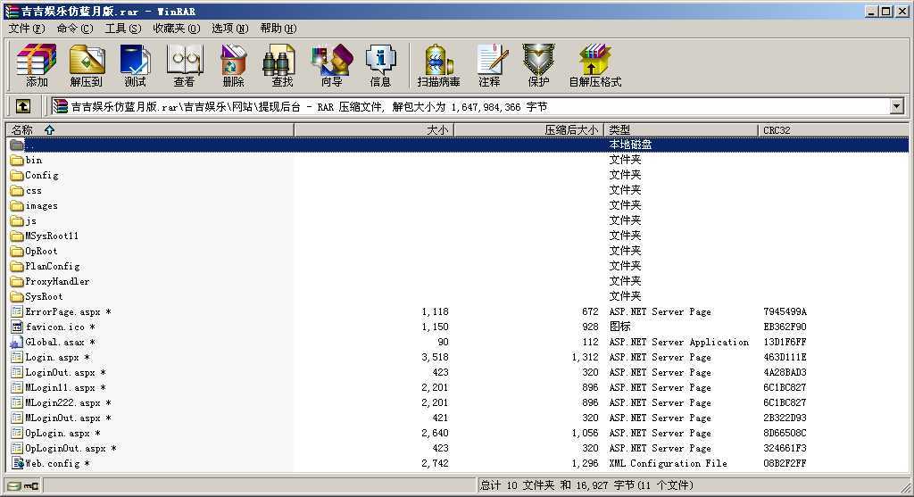Image resolution: width=914 pixels, height=497 pixels.
Task: Show archive 信息 (Info) icon
Action: pyautogui.click(x=380, y=66)
